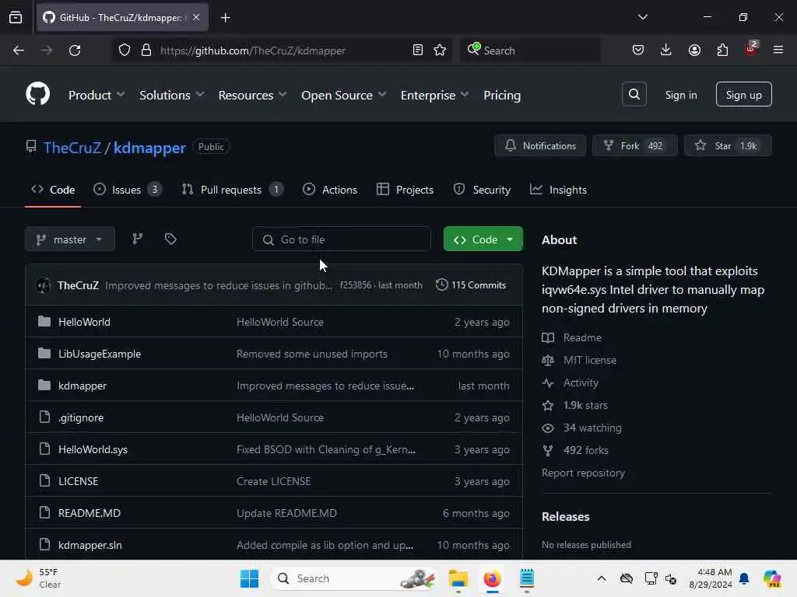Open the HelloWorld folder
The image size is (797, 597).
point(84,322)
